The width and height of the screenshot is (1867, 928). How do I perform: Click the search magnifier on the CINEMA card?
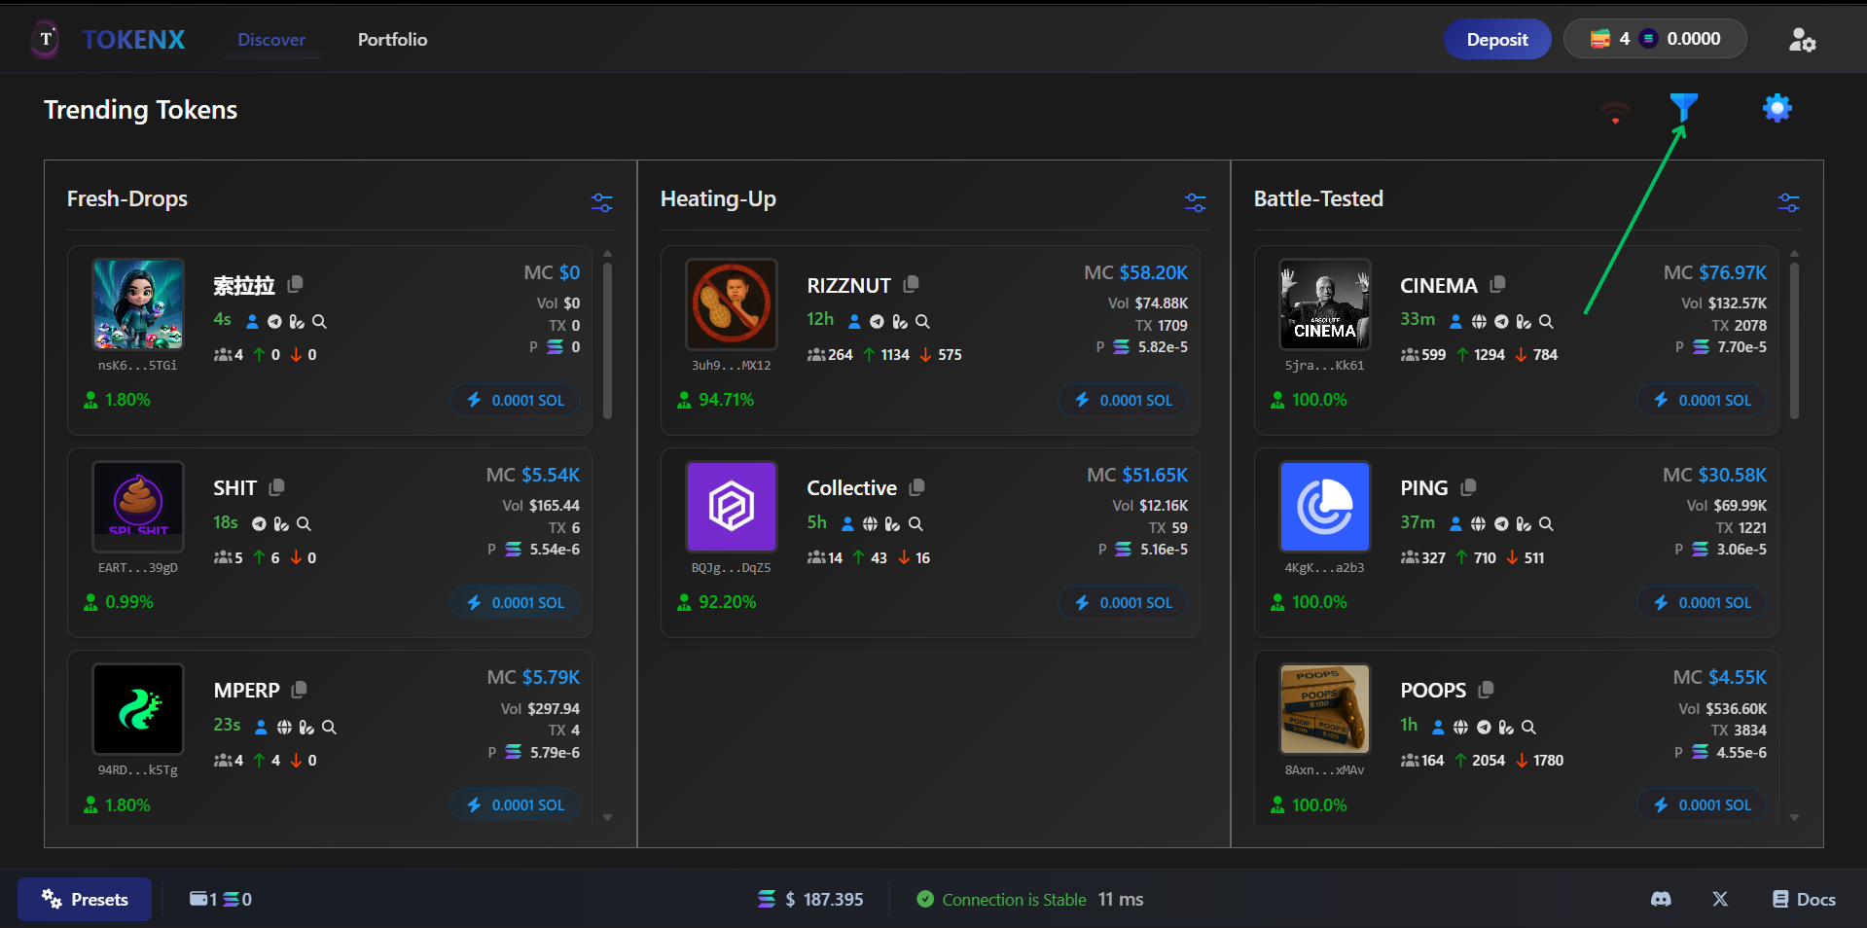click(x=1547, y=321)
